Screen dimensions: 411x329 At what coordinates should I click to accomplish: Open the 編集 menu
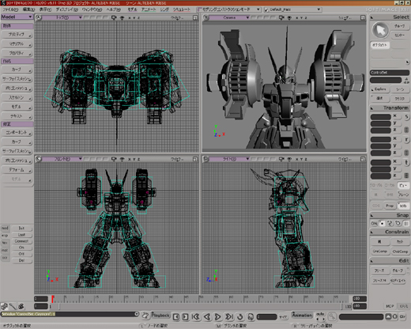coord(28,9)
